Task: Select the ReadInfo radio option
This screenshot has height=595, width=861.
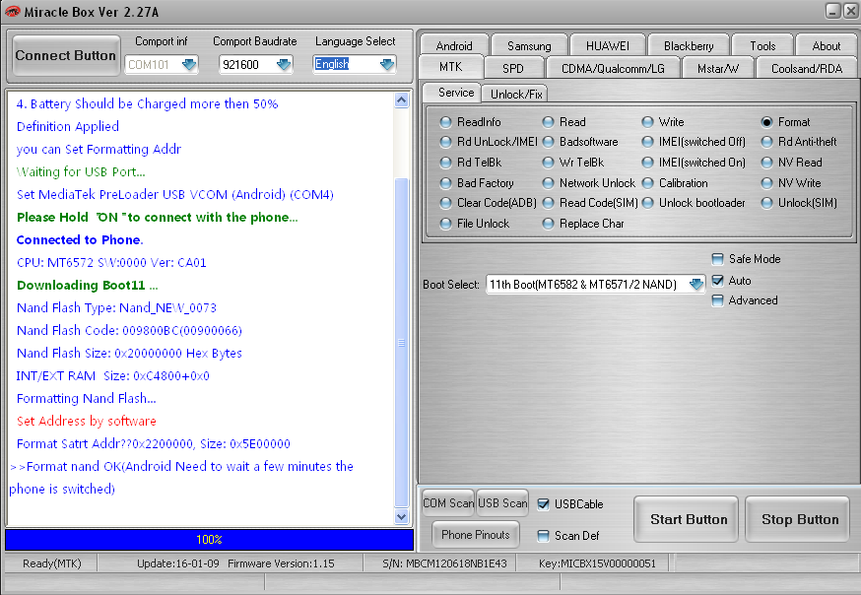Action: (x=471, y=122)
